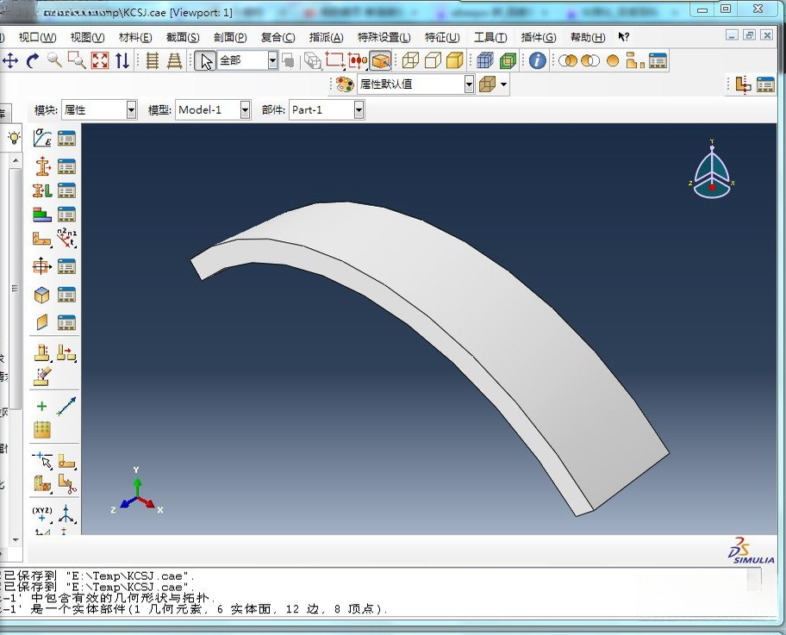Viewport: 786px width, 635px height.
Task: Click the Create Stringer icon
Action: (42, 322)
